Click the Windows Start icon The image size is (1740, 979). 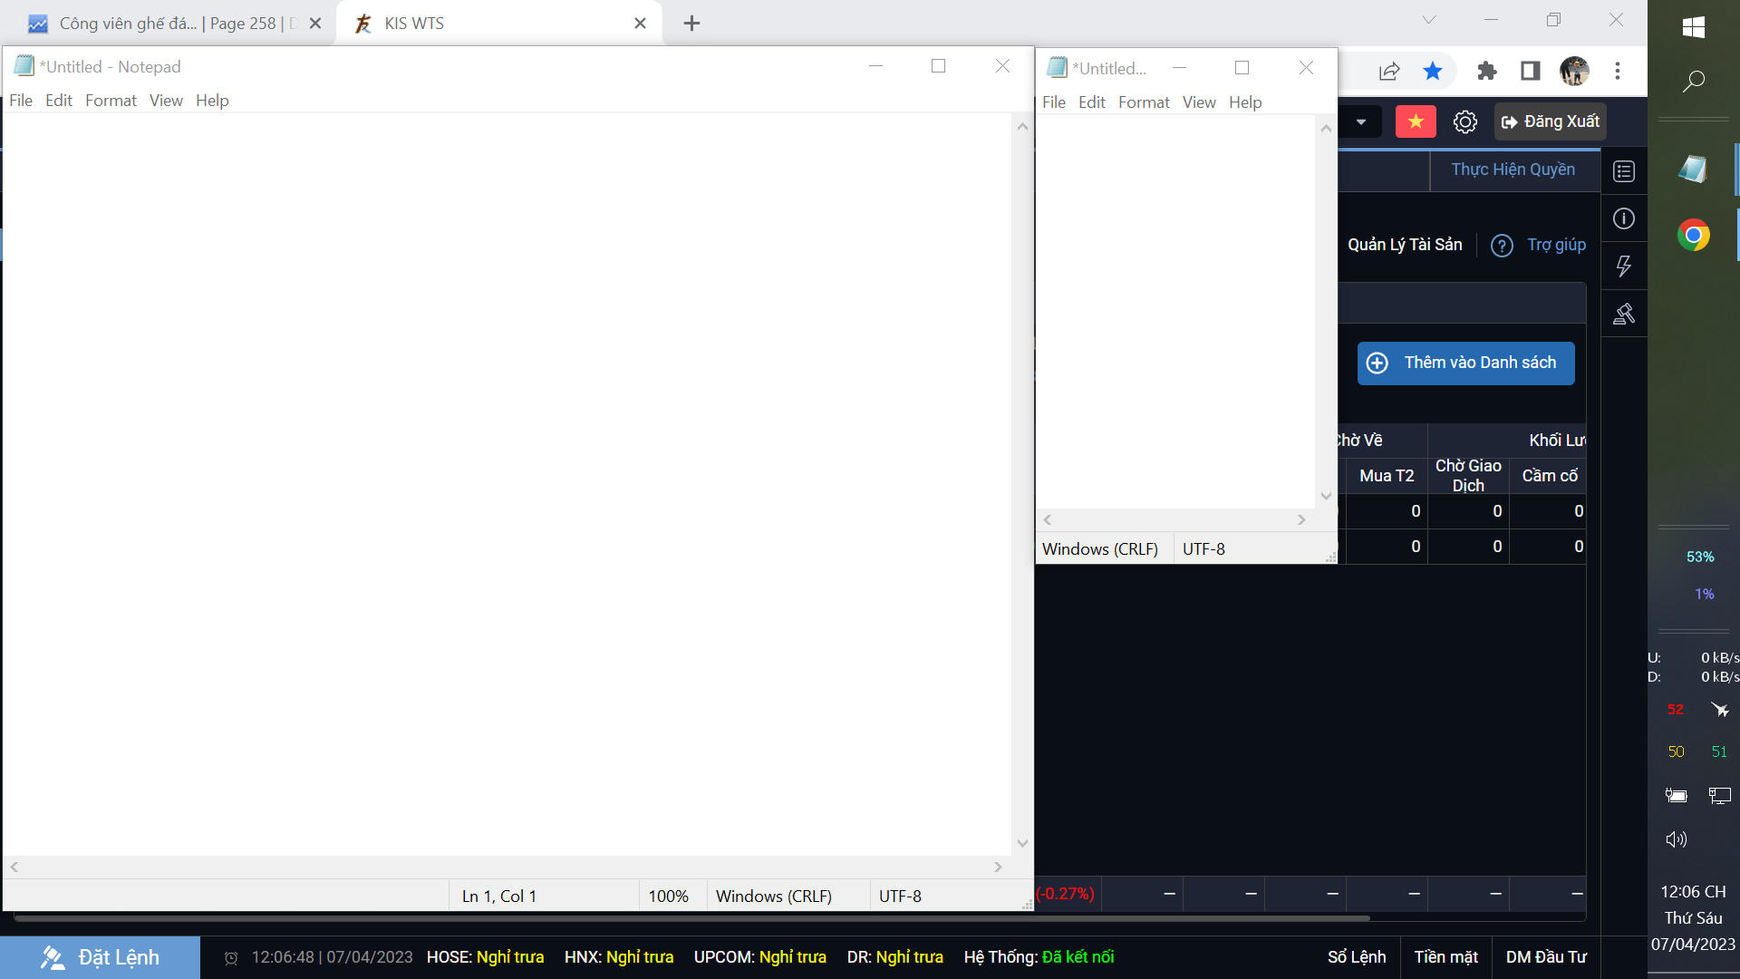1693,27
